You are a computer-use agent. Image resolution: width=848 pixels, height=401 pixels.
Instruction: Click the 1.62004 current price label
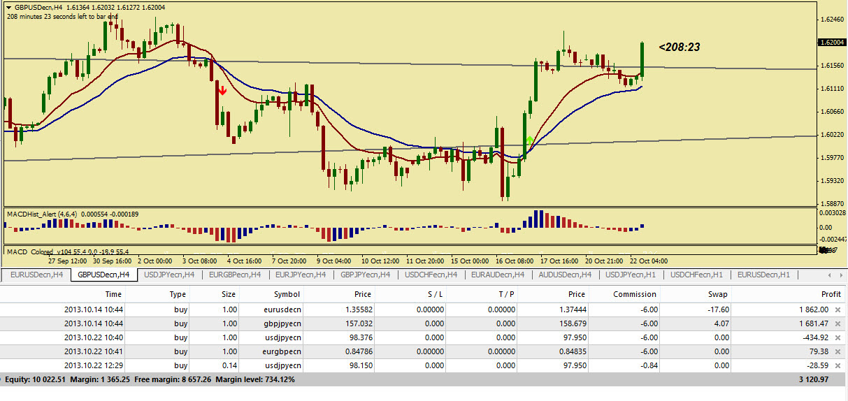pos(832,43)
